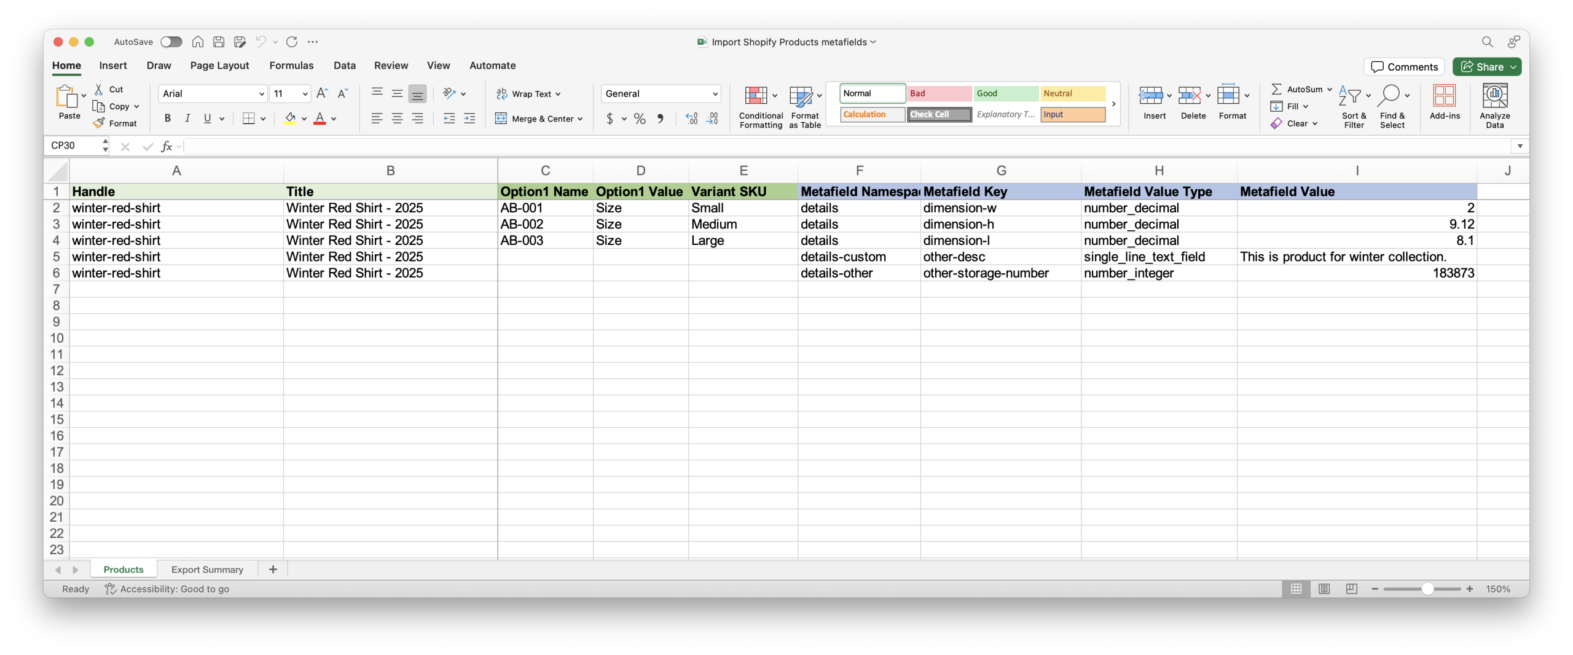Image resolution: width=1573 pixels, height=655 pixels.
Task: Switch to Page Break Preview view
Action: click(1351, 589)
